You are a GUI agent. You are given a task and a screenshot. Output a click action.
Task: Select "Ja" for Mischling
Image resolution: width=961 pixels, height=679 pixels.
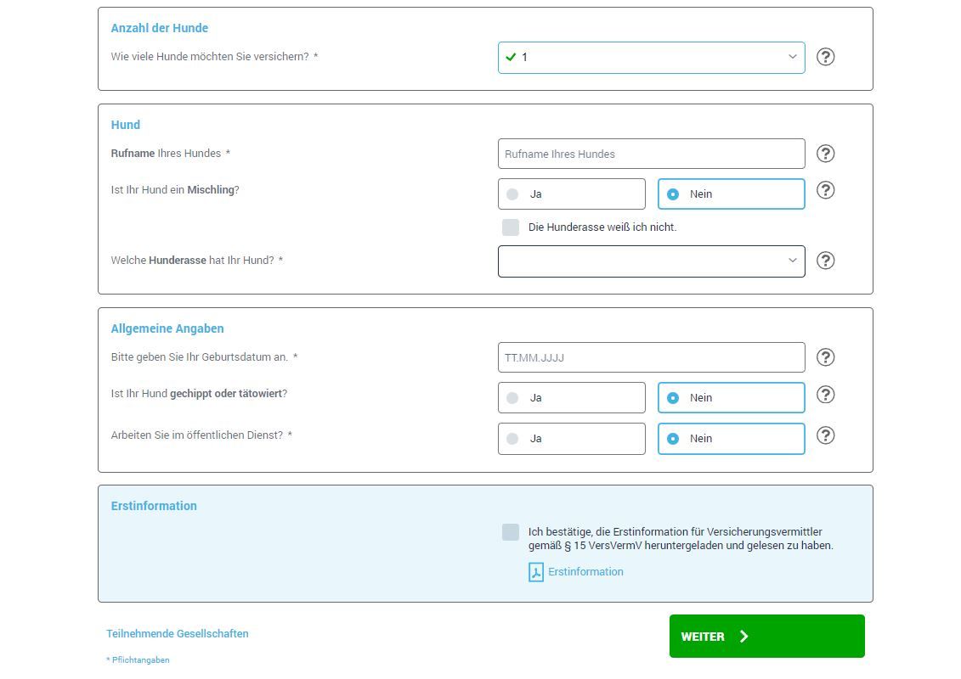(x=571, y=194)
